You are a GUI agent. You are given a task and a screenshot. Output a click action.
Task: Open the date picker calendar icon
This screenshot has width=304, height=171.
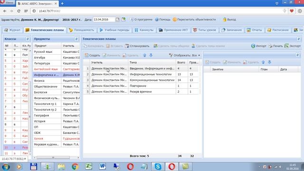(117, 19)
